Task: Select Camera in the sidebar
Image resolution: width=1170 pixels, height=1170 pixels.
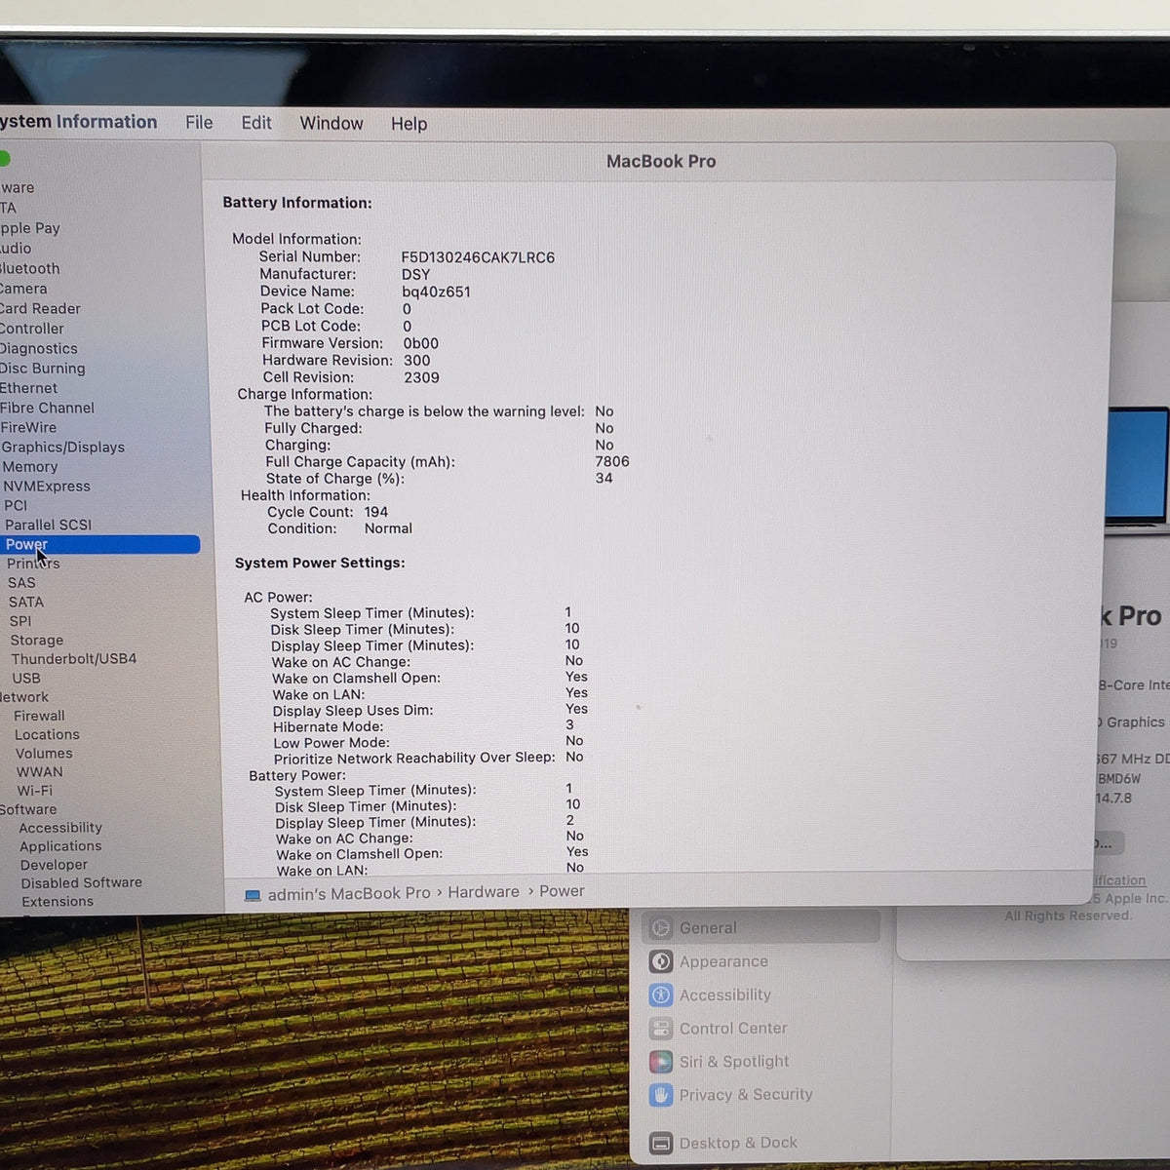Action: pos(23,289)
